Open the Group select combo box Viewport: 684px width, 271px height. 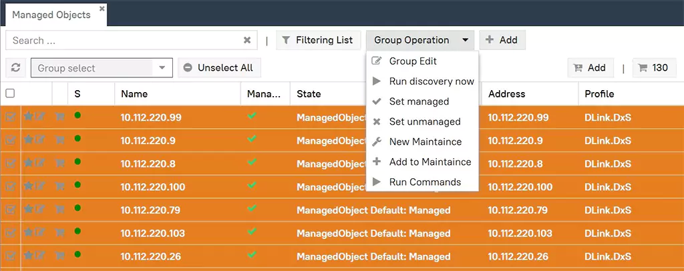[x=102, y=67]
